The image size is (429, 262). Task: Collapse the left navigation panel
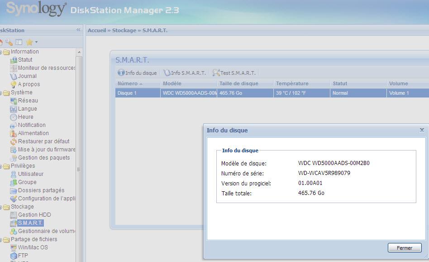click(x=78, y=30)
